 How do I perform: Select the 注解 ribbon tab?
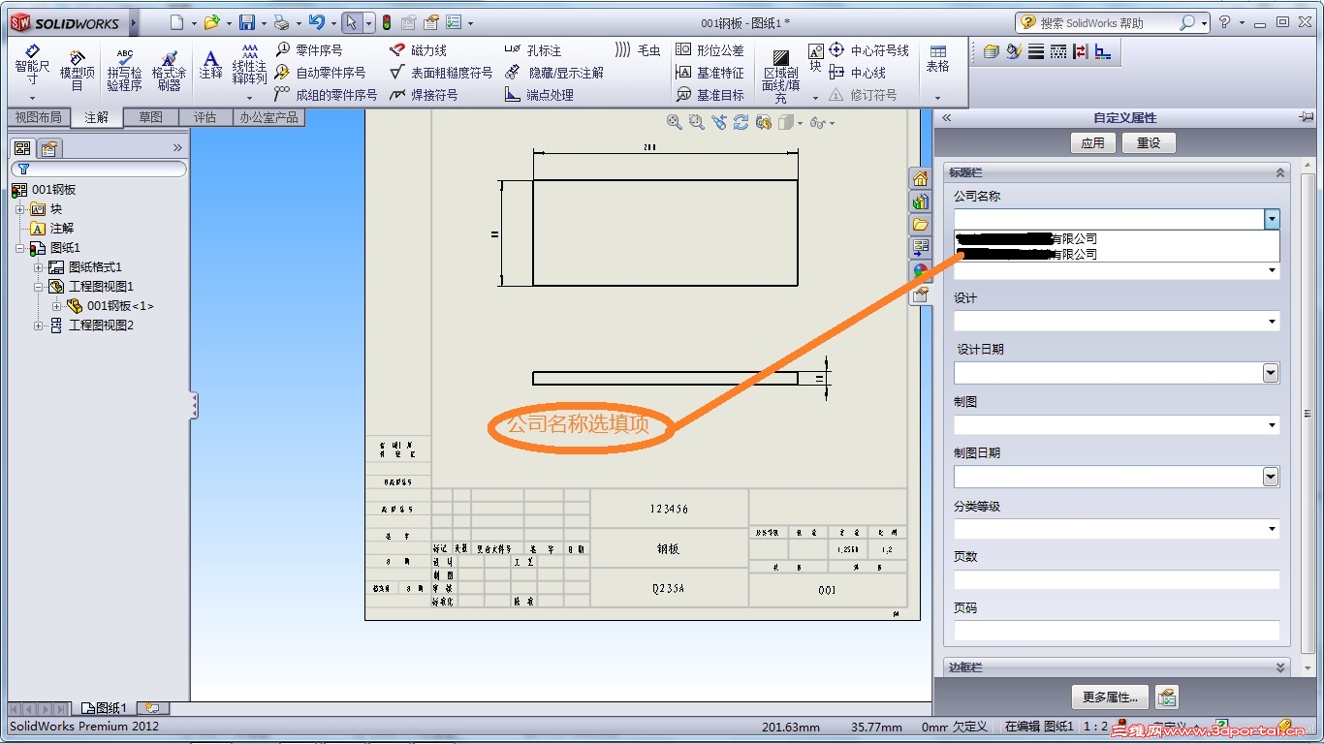[x=96, y=117]
